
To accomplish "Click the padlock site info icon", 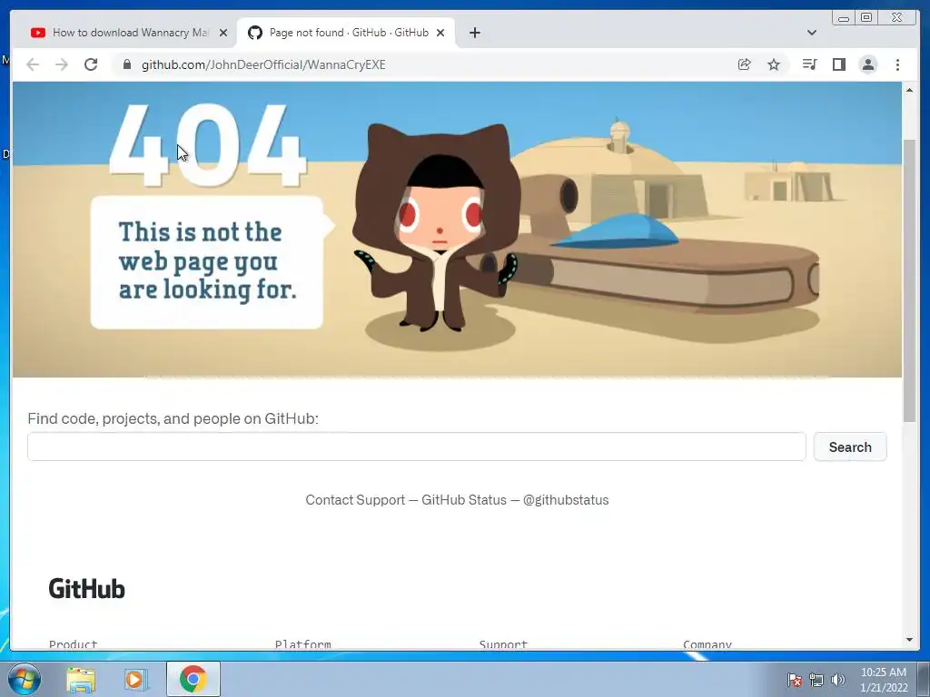I will pos(126,64).
